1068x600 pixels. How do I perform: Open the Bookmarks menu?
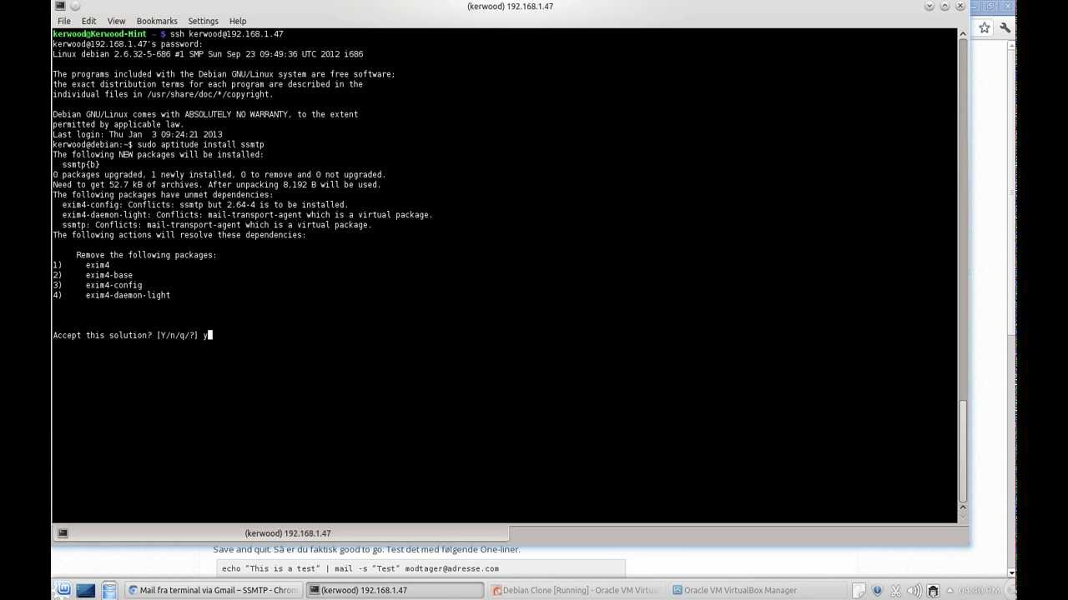(x=157, y=21)
